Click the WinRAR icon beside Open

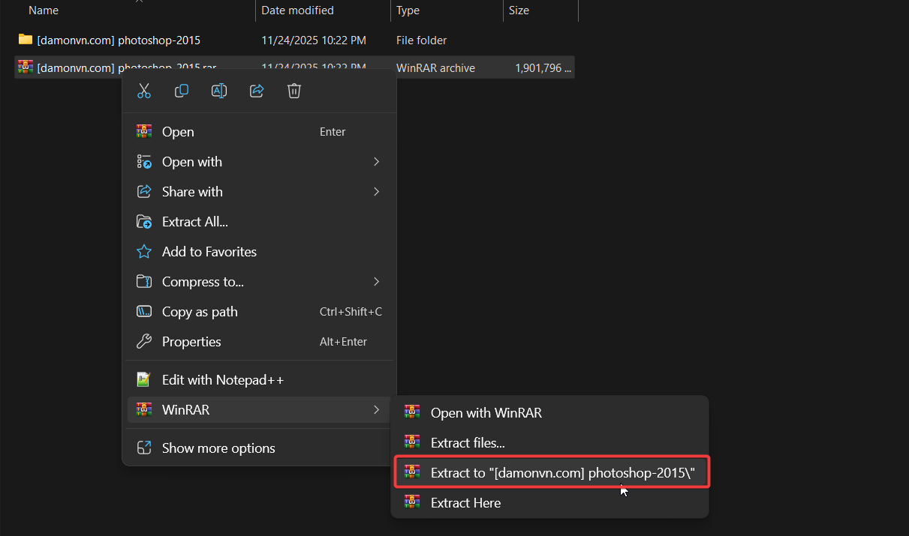144,131
